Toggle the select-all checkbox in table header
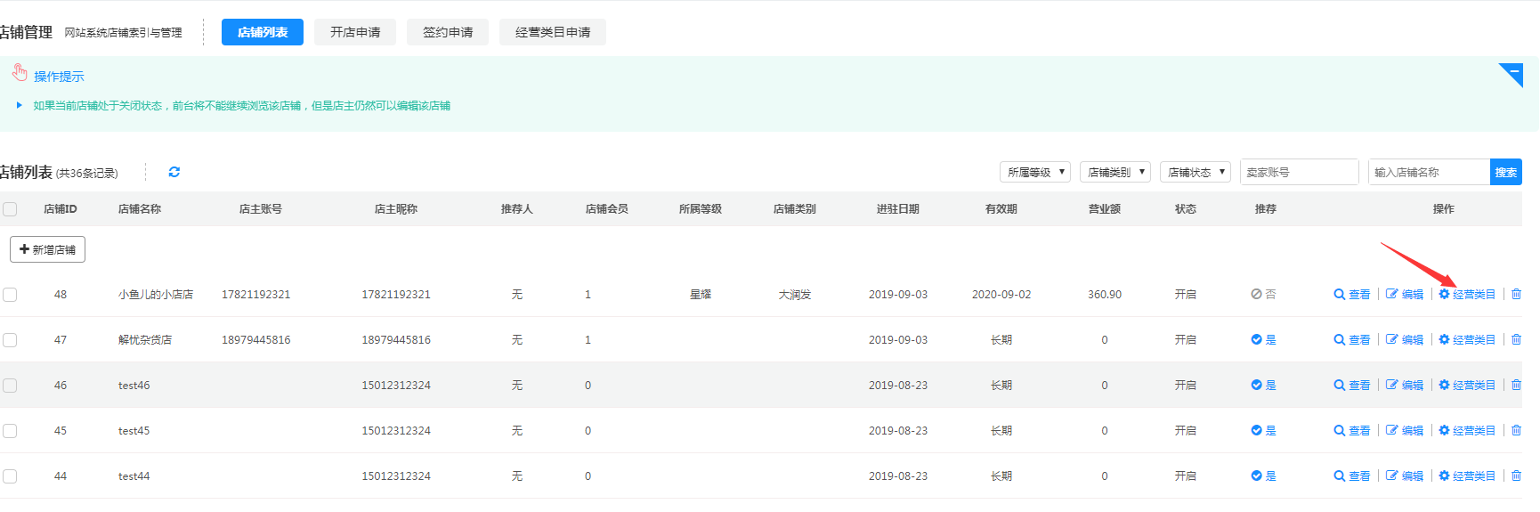 (10, 209)
